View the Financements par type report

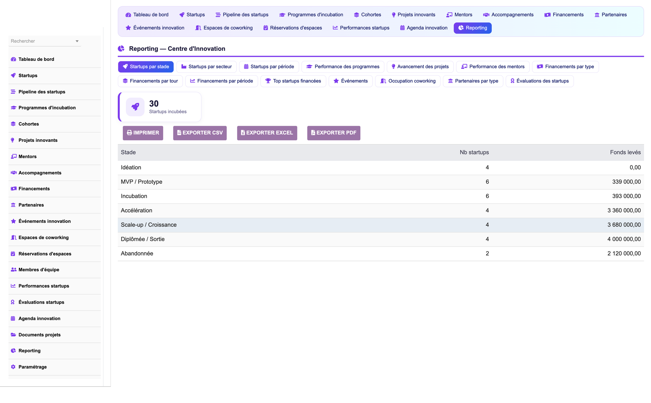point(565,67)
